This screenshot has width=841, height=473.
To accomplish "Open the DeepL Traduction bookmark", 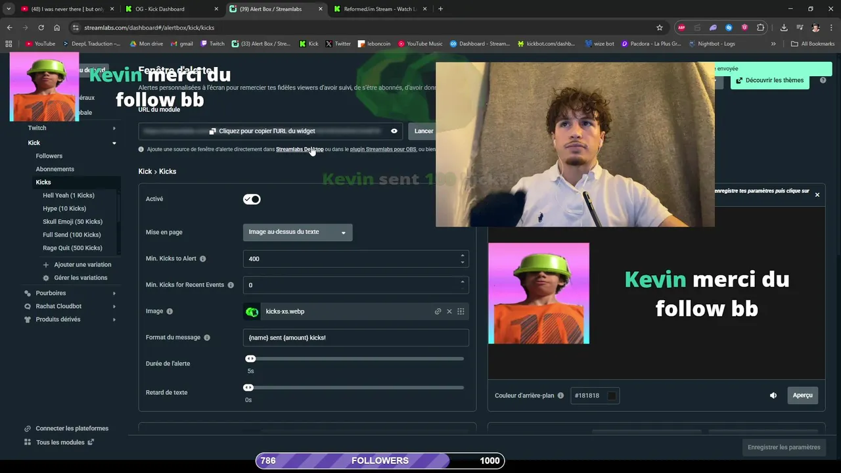I will tap(91, 44).
